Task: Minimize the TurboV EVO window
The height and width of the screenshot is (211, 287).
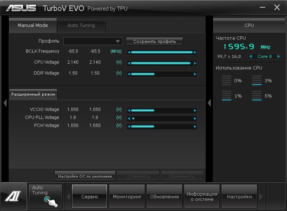Action: click(x=262, y=7)
